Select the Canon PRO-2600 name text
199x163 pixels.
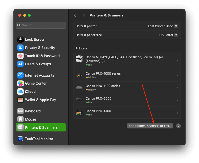98,98
